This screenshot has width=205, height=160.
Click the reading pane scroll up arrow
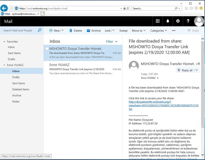[x=203, y=39]
